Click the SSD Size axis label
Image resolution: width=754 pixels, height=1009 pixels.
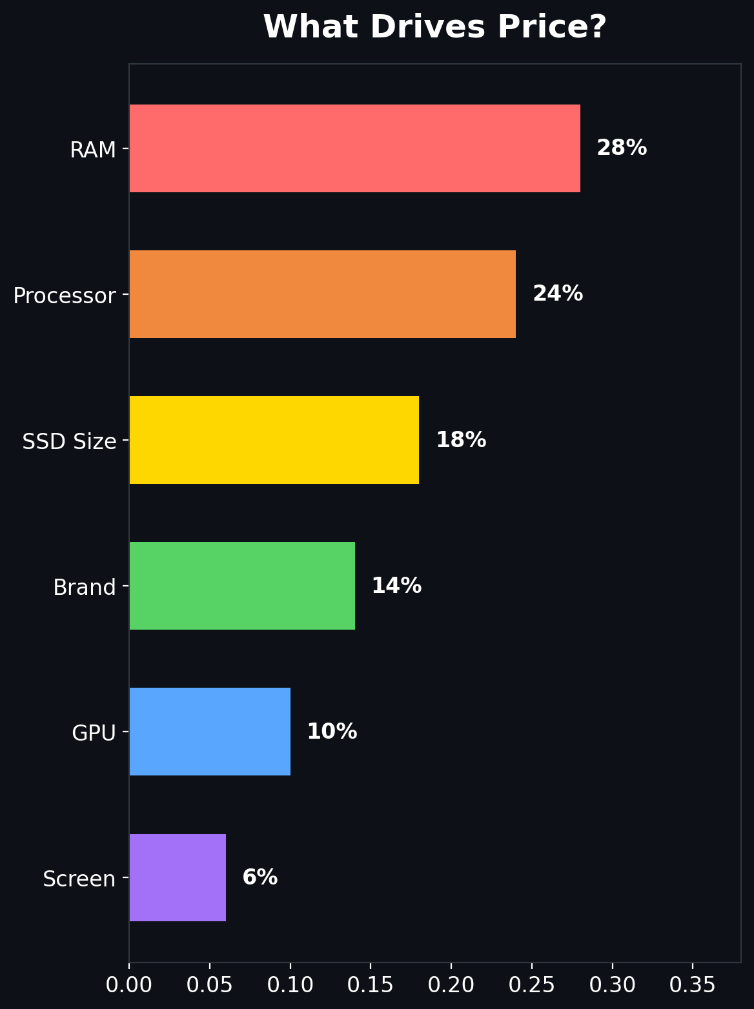coord(69,441)
